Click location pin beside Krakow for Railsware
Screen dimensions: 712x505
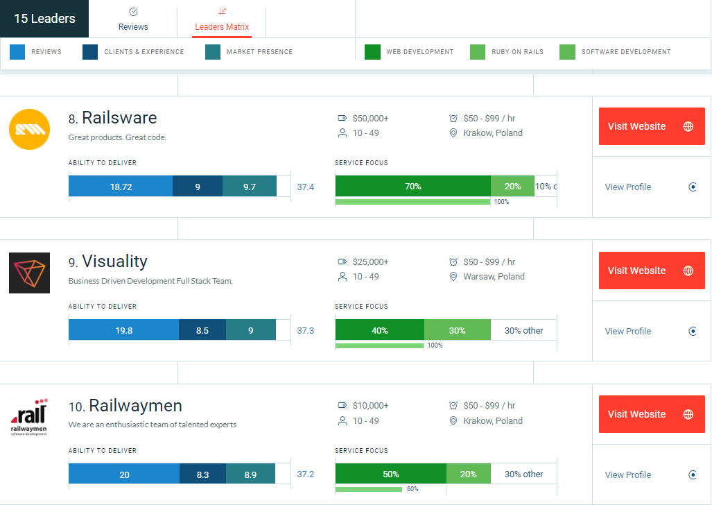coord(453,132)
